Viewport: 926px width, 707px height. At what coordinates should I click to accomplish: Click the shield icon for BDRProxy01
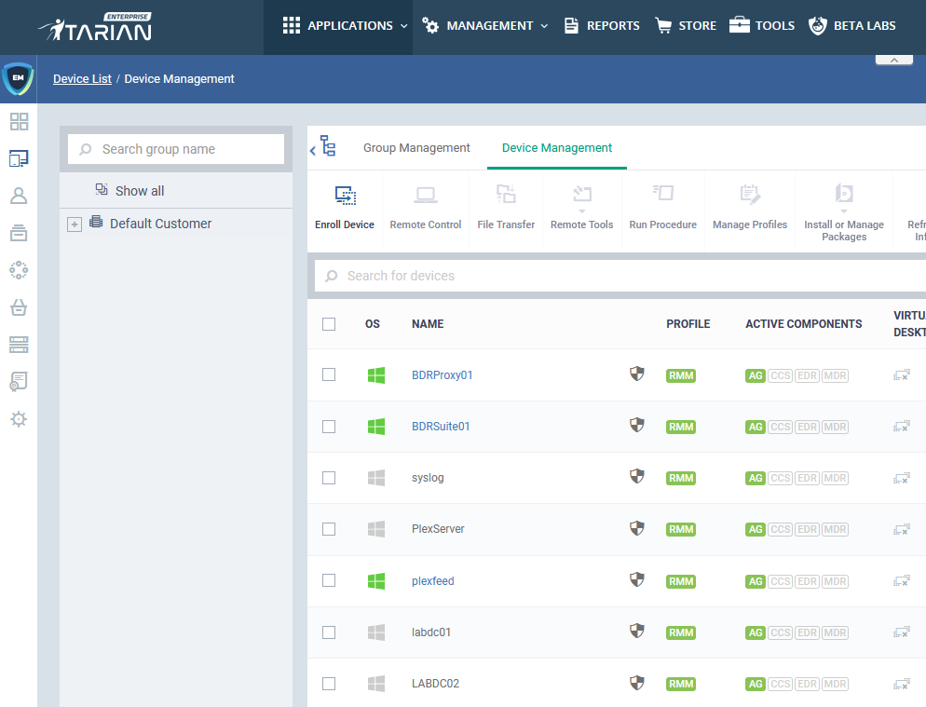click(636, 374)
